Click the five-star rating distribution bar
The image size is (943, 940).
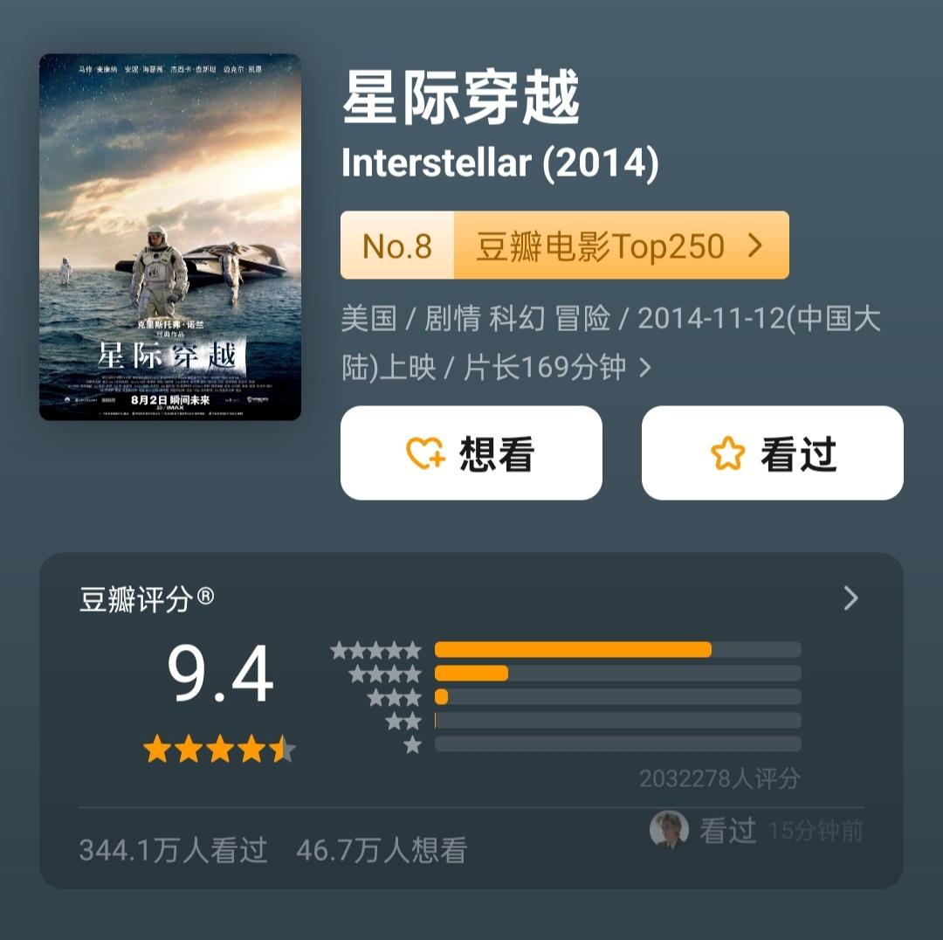click(x=617, y=650)
